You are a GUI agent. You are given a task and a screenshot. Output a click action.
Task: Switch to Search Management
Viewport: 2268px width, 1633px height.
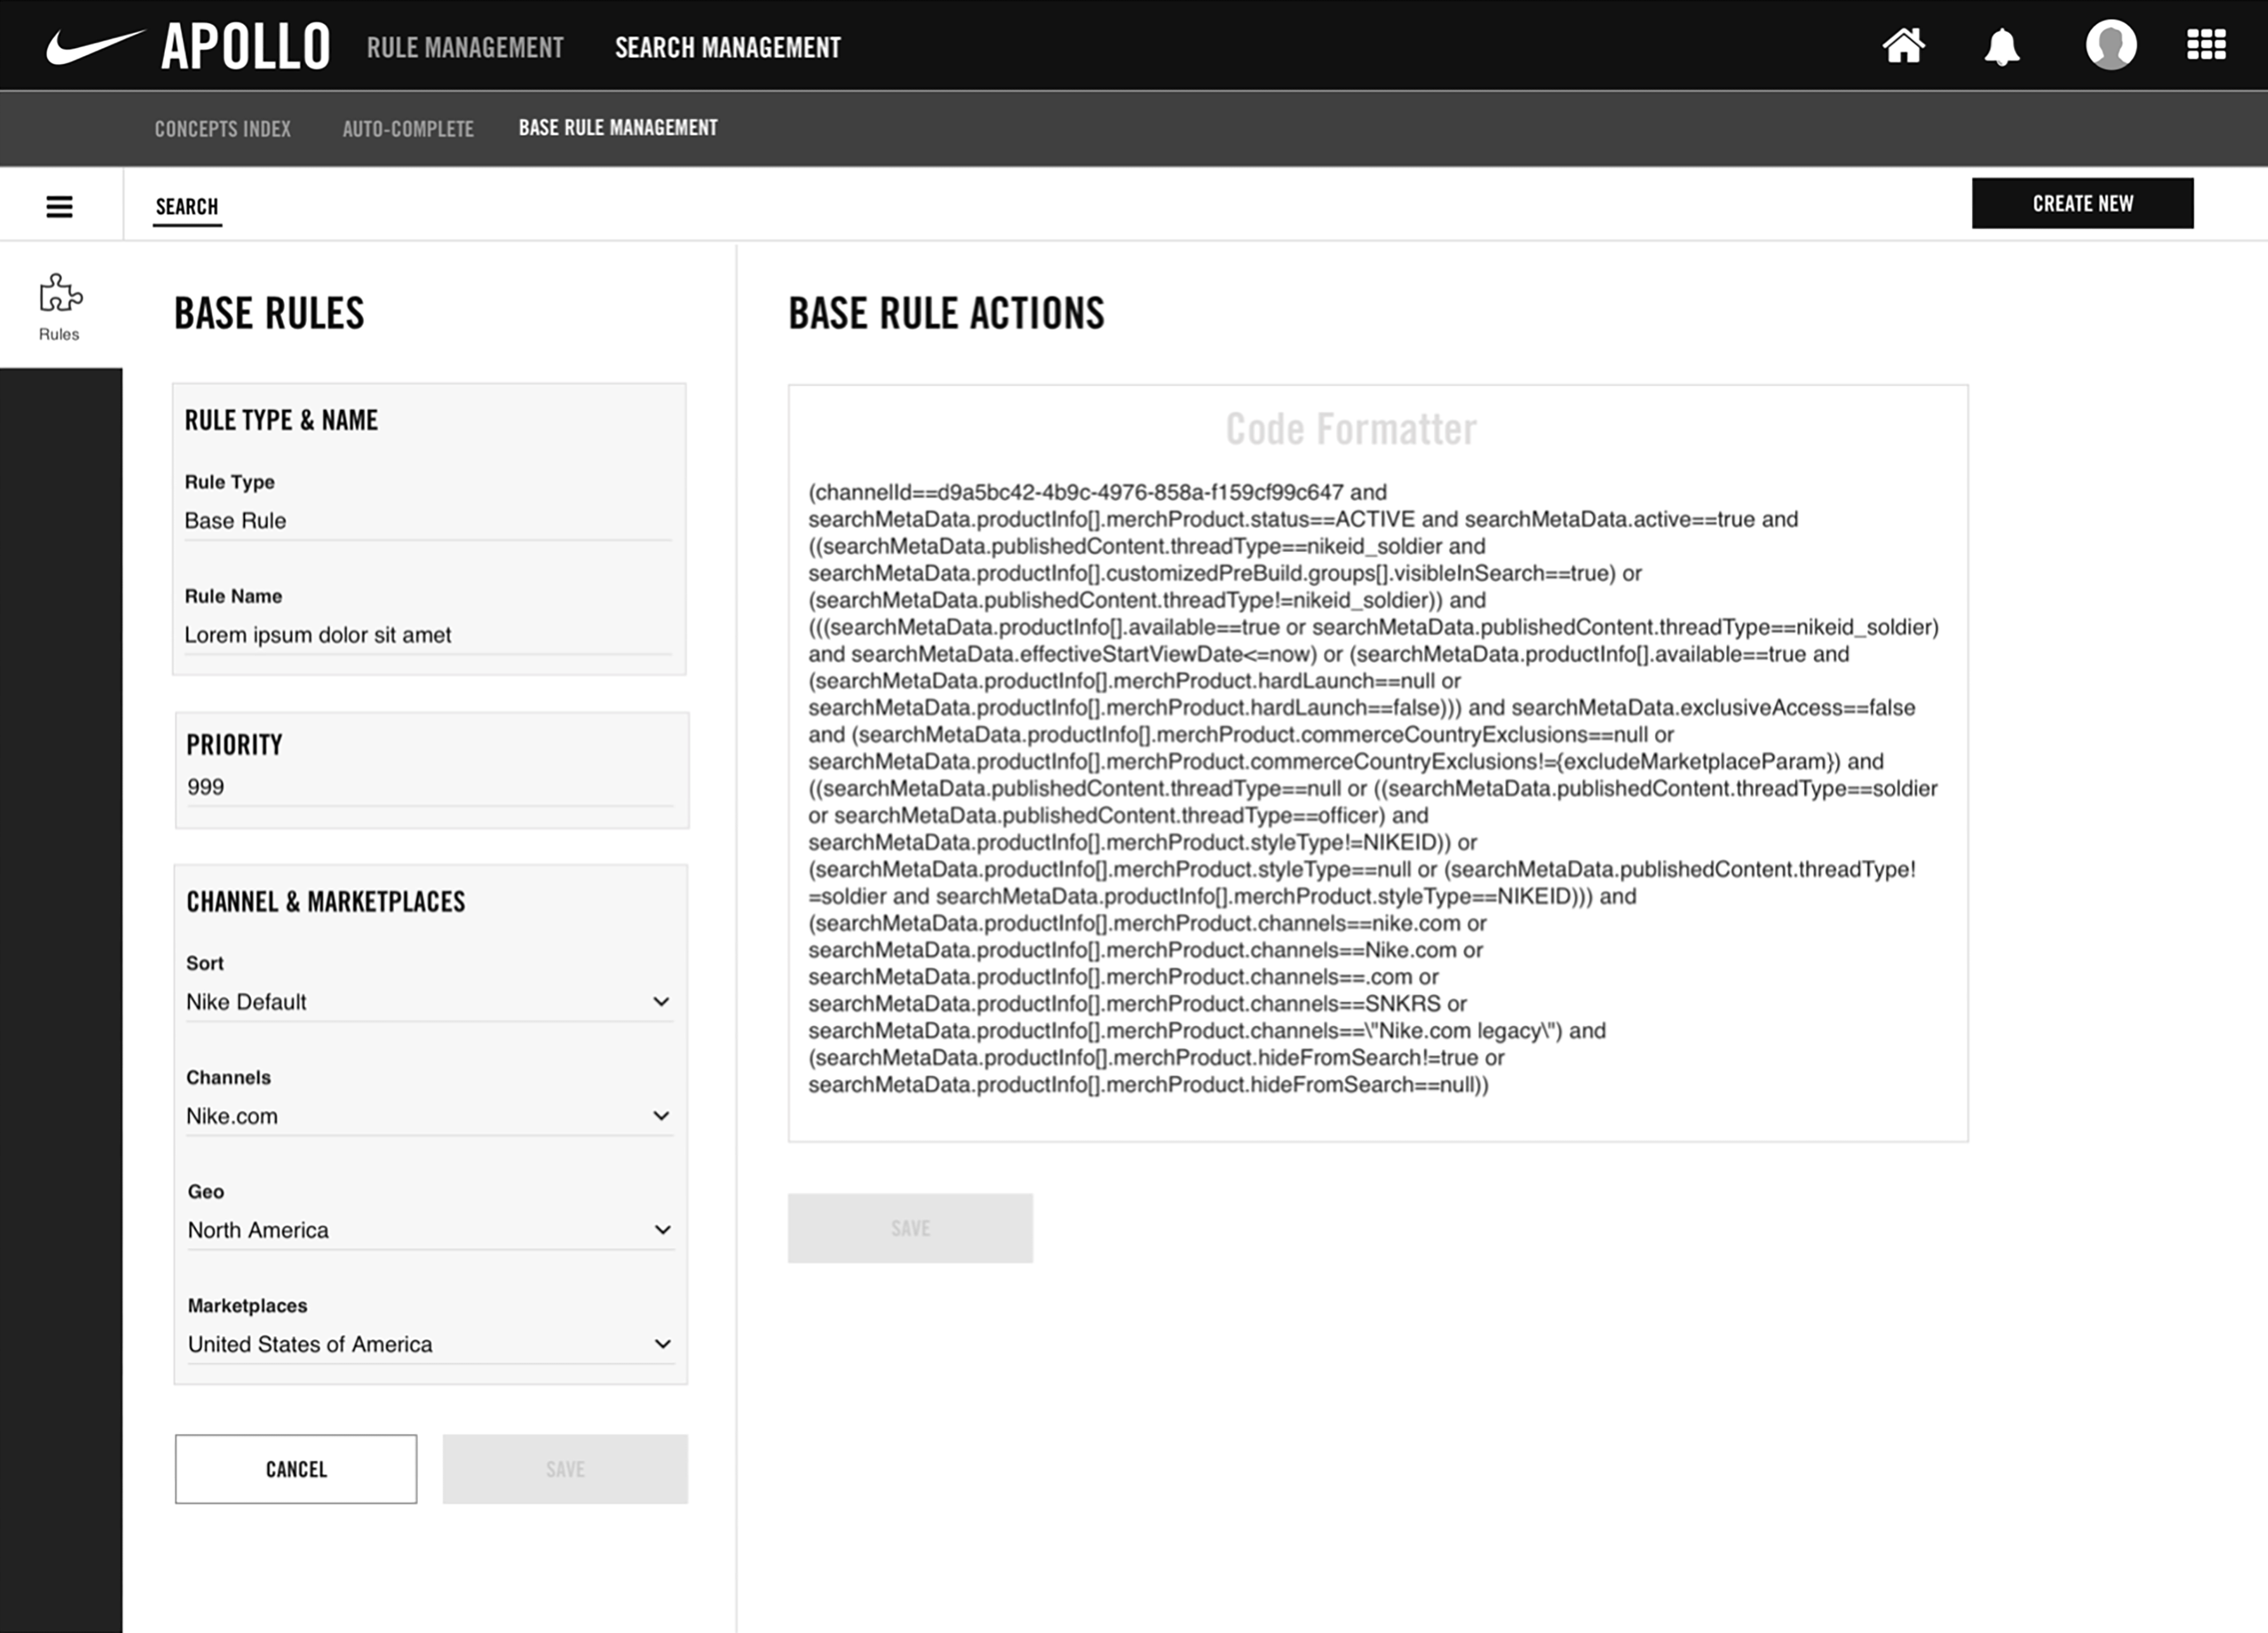point(728,46)
